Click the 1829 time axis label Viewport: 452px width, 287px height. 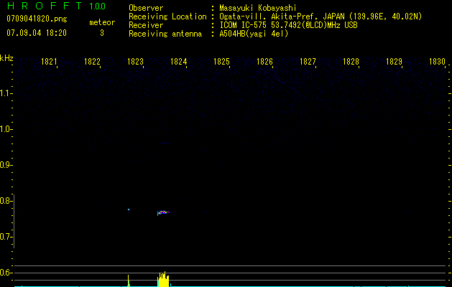pos(394,62)
